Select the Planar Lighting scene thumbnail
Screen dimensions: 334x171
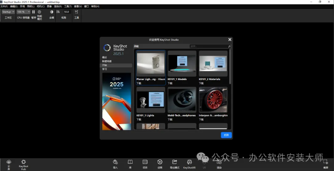[151, 64]
